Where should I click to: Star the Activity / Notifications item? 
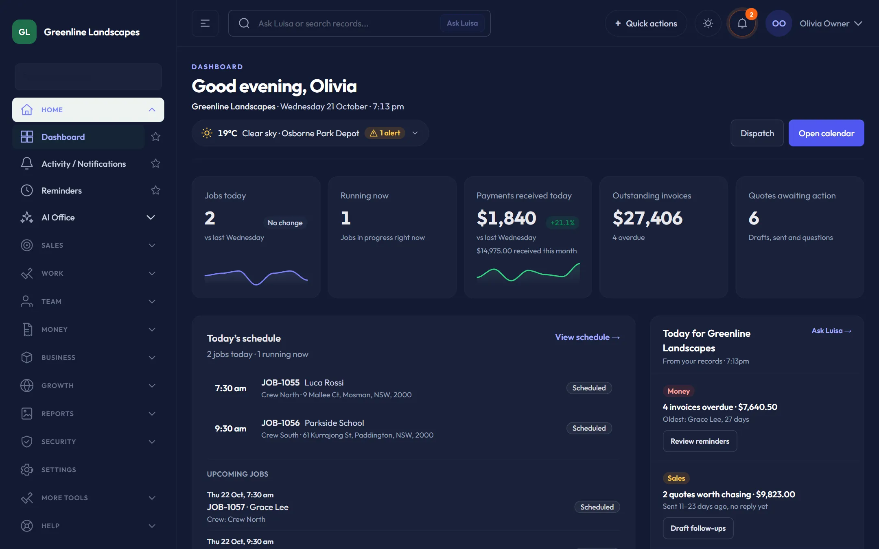(x=155, y=163)
